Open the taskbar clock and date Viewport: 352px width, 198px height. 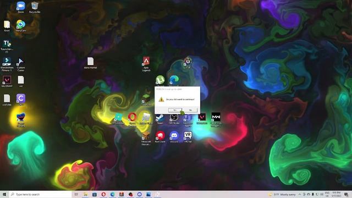coord(337,194)
